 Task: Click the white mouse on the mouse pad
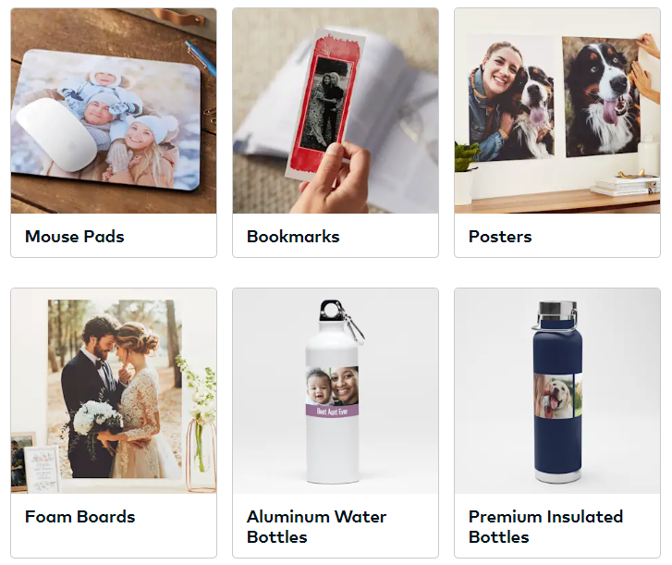point(56,134)
